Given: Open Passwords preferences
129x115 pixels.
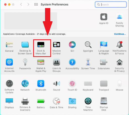Looking at the screenshot, I should [25, 62].
